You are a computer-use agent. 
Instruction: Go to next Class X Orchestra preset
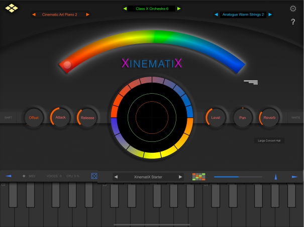(179, 9)
